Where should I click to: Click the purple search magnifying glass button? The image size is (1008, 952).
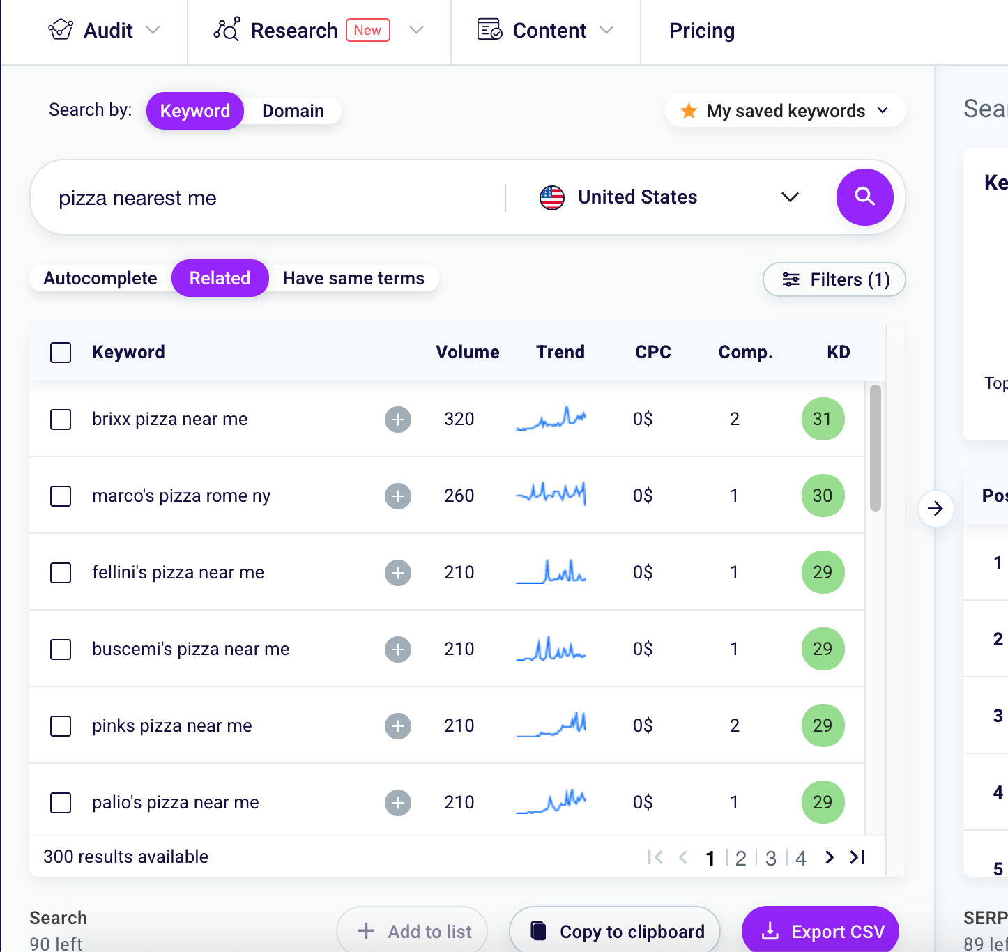pyautogui.click(x=864, y=197)
